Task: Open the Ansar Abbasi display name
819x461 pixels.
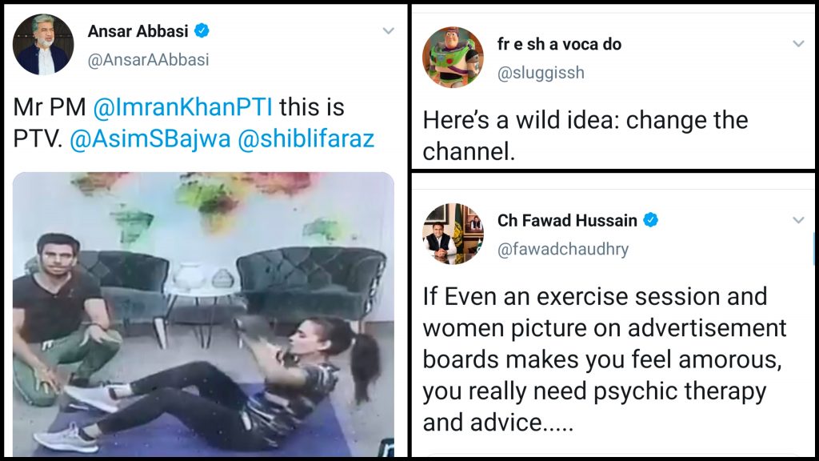Action: click(138, 31)
